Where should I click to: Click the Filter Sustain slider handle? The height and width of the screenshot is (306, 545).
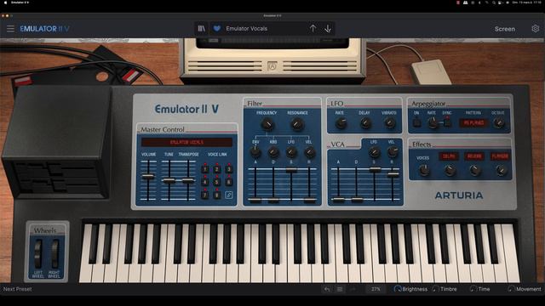point(291,170)
